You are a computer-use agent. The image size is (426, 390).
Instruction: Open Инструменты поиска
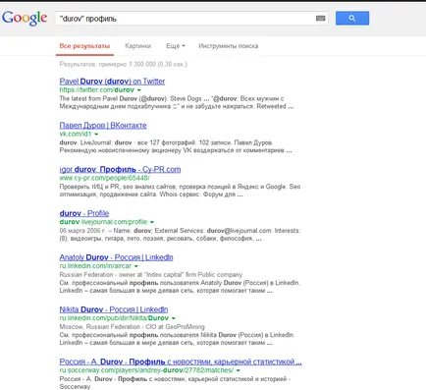pos(229,46)
